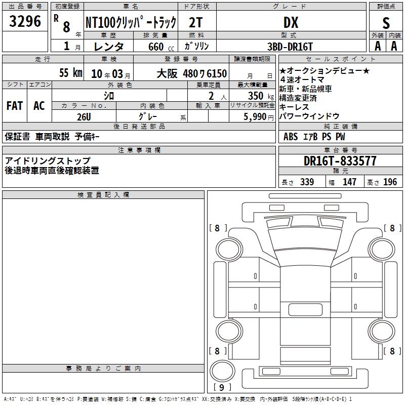Click the lower-left wheel in the vehicle diagram
This screenshot has width=405, height=405.
coord(228,332)
